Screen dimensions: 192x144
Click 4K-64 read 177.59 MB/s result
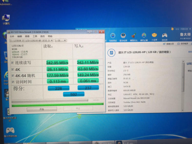click(58, 75)
